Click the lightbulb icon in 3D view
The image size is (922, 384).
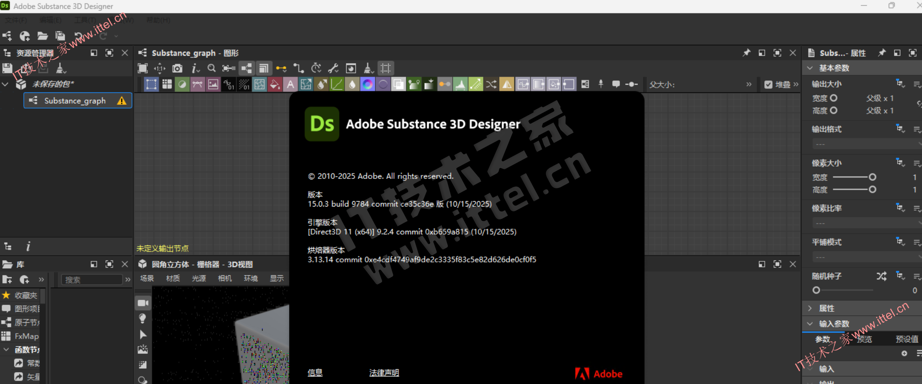coord(142,319)
